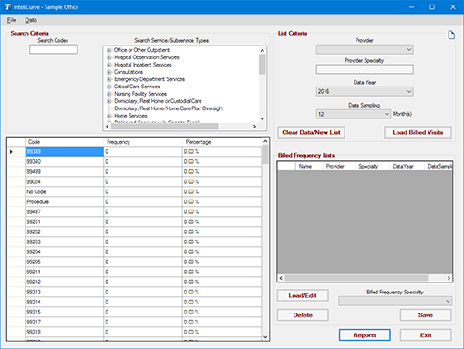Click the Search Codes input field

click(x=54, y=49)
